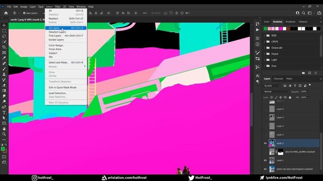
Task: Toggle Quick Mask mode icon in toolbox
Action: pos(4,157)
